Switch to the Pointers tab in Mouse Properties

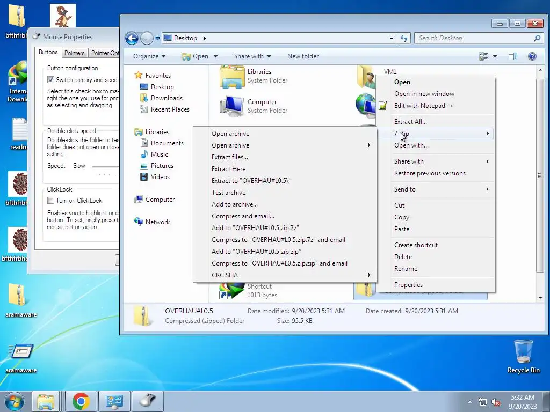[74, 53]
